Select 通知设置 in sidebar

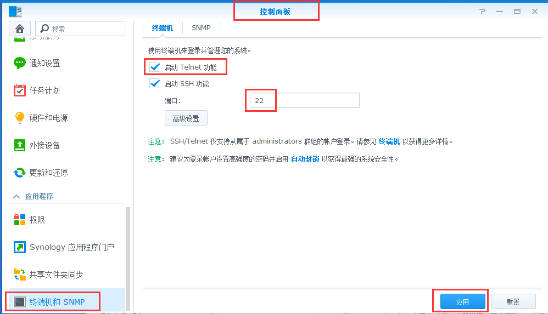coord(44,63)
